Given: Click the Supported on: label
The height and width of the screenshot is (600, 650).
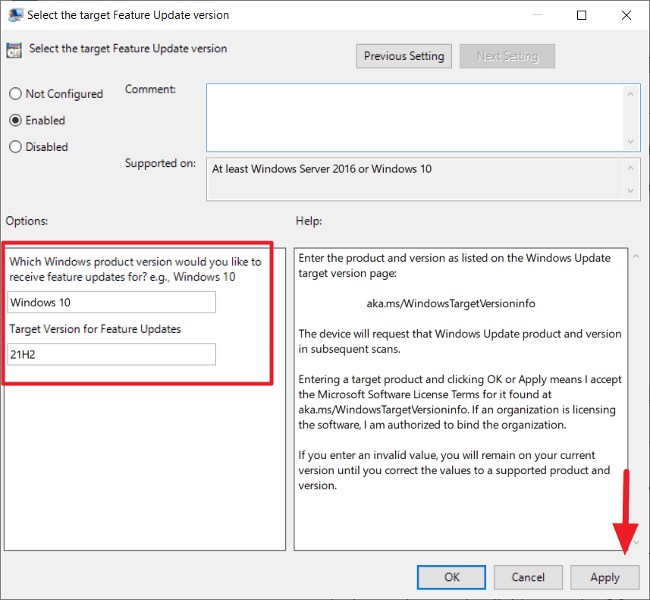Looking at the screenshot, I should 161,163.
